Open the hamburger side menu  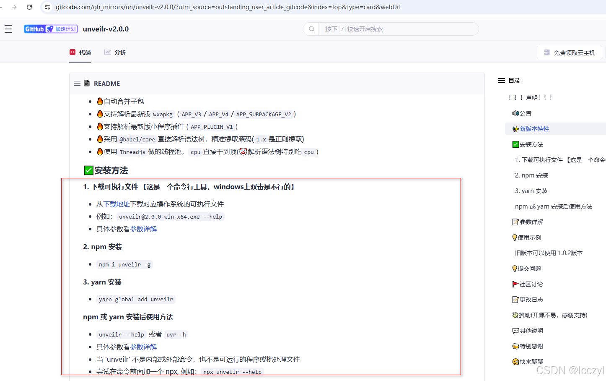pyautogui.click(x=8, y=29)
